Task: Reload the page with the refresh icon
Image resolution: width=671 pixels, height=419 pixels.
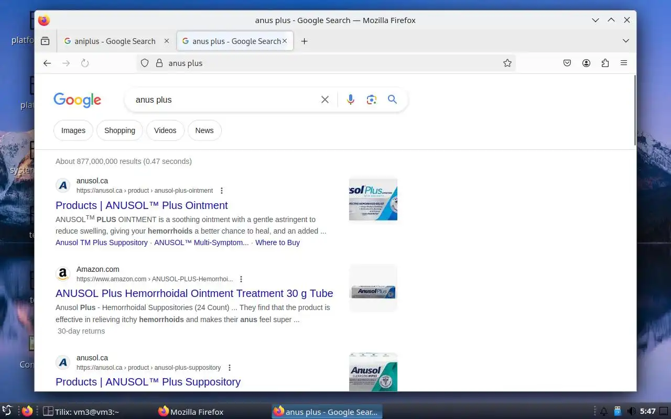Action: 85,63
